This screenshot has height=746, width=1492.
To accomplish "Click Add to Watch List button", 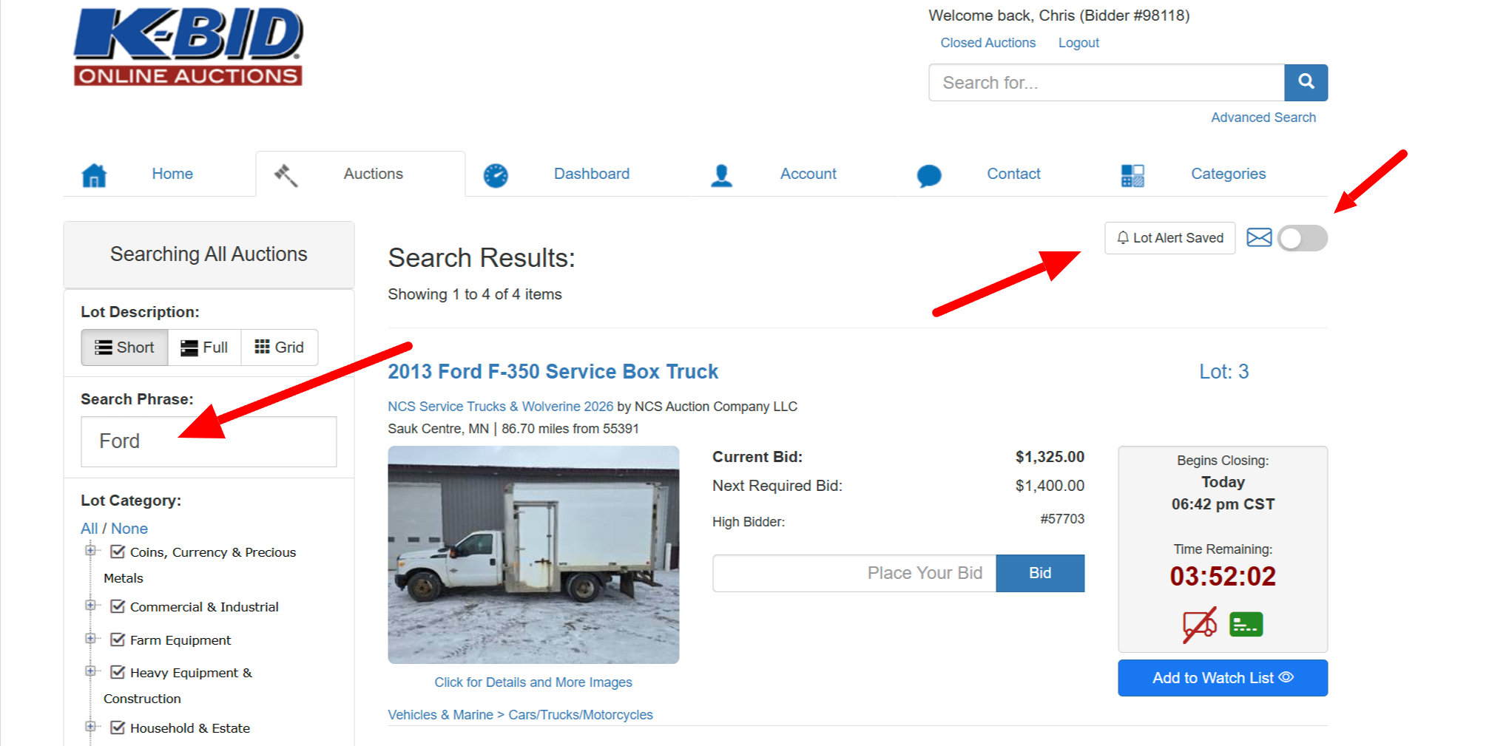I will [x=1222, y=678].
